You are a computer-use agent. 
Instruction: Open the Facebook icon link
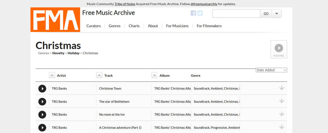coord(193,13)
